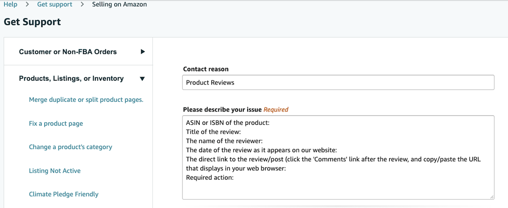
Task: Click the Contact reason label
Action: click(206, 69)
